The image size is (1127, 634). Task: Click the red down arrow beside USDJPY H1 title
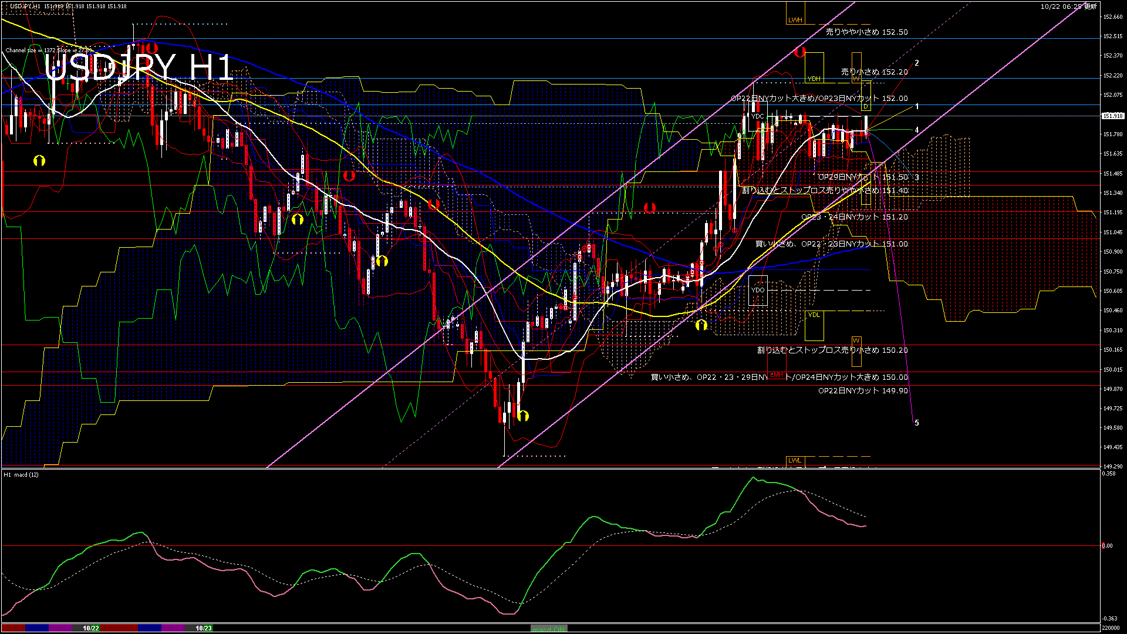coord(151,47)
